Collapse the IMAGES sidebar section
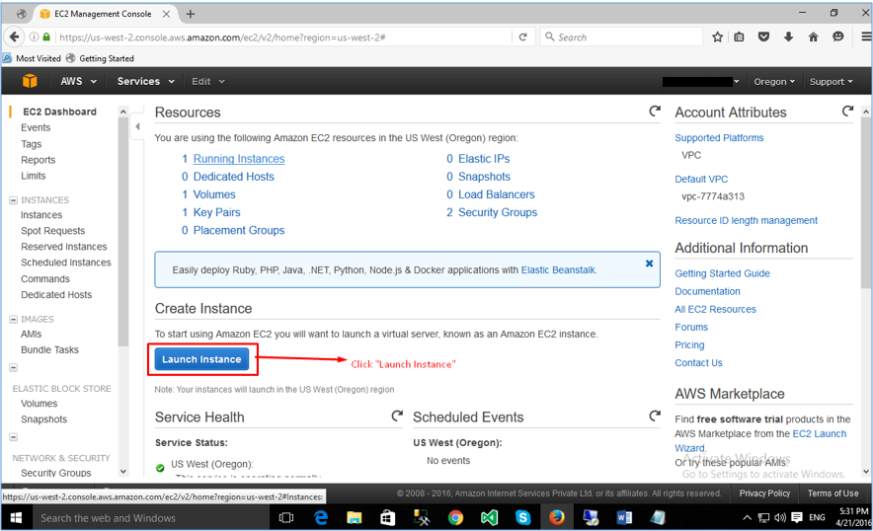The height and width of the screenshot is (531, 873). pyautogui.click(x=14, y=319)
